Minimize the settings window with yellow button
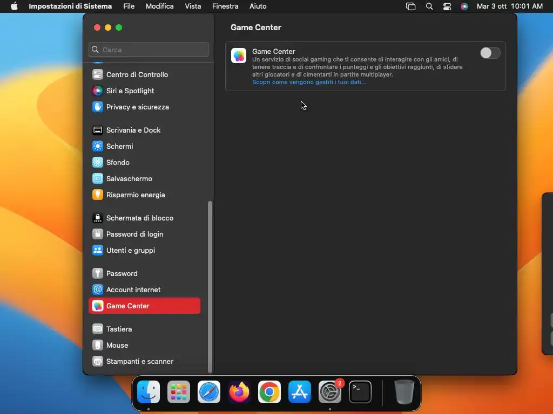Screen dimensions: 553x414 click(x=108, y=27)
